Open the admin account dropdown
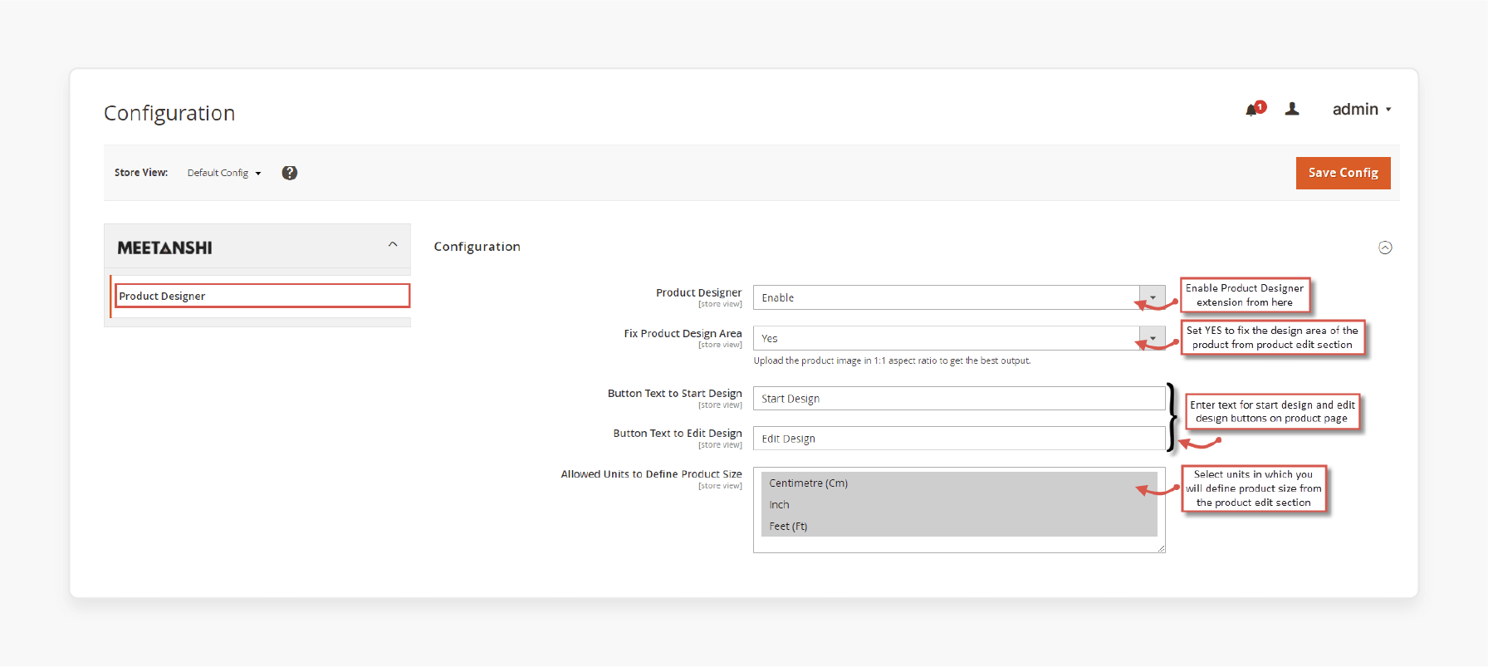 coord(1362,109)
